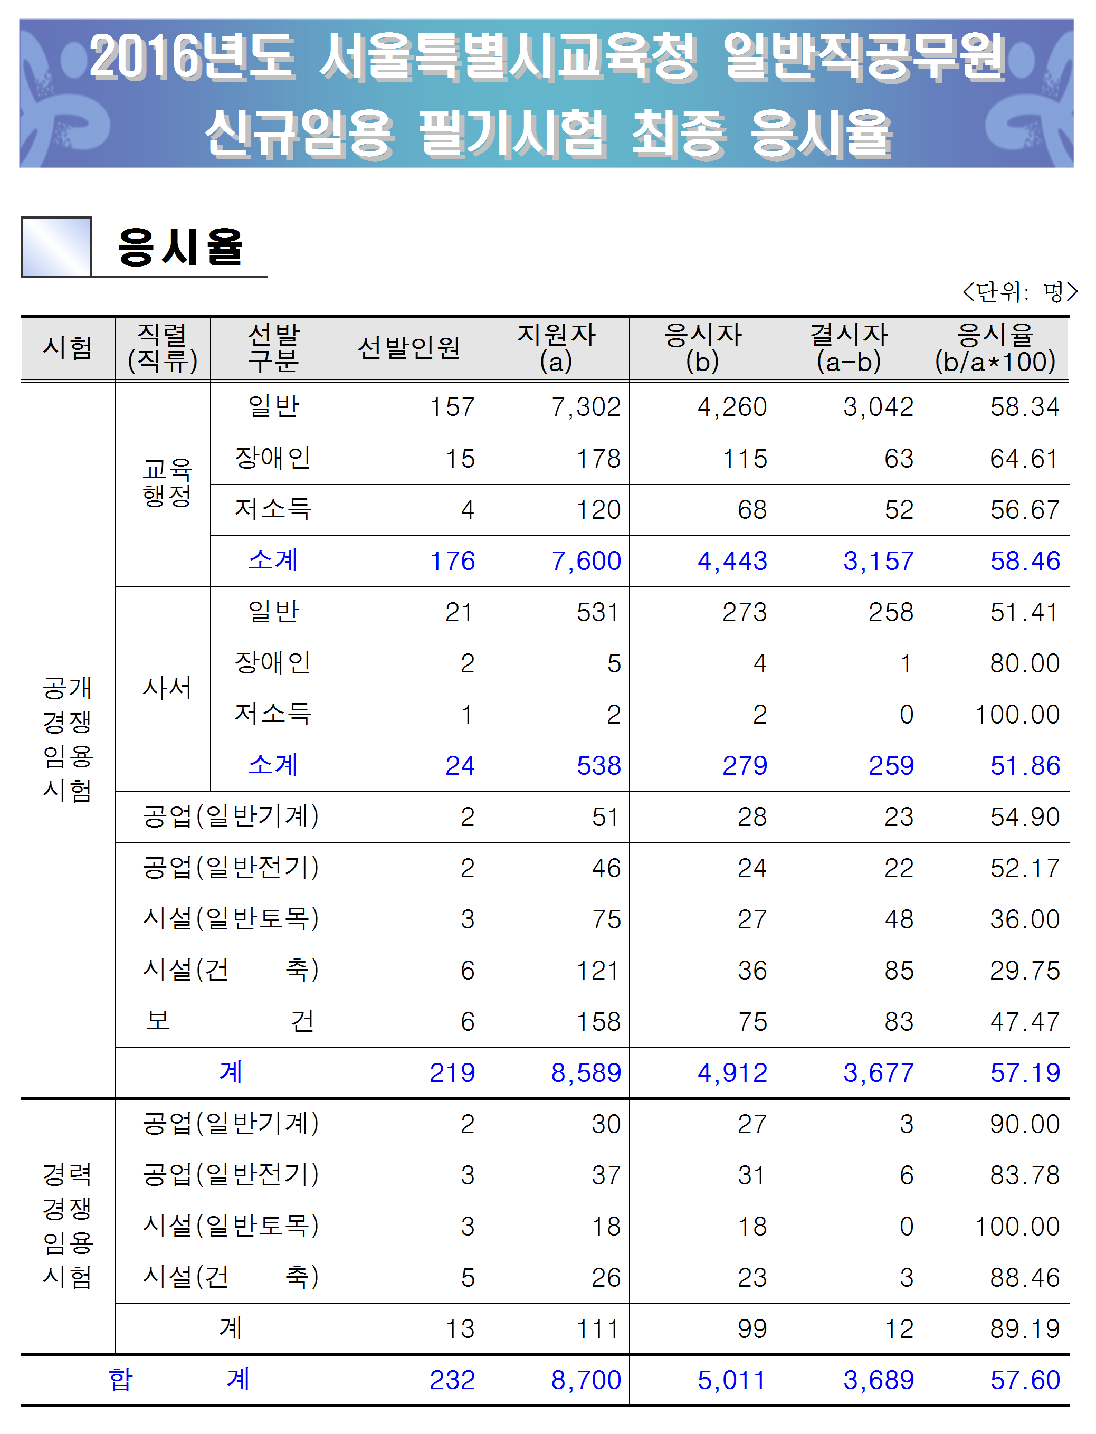
Task: Click the blue subtotal '4,443'
Action: [732, 561]
